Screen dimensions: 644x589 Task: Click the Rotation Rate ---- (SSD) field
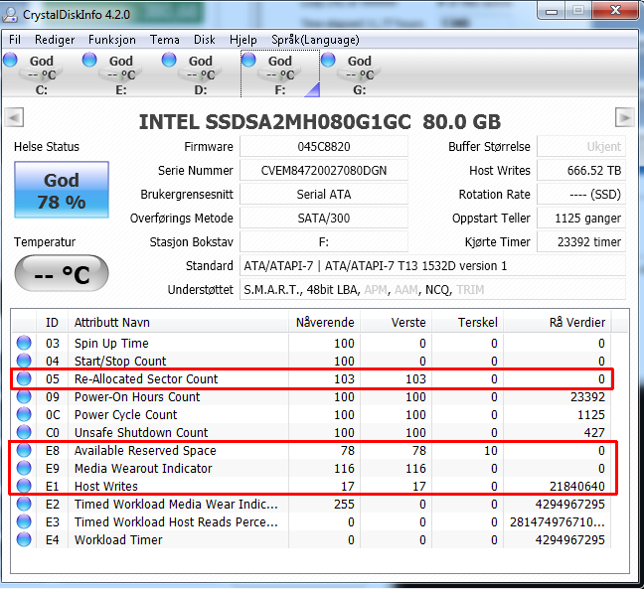click(581, 194)
